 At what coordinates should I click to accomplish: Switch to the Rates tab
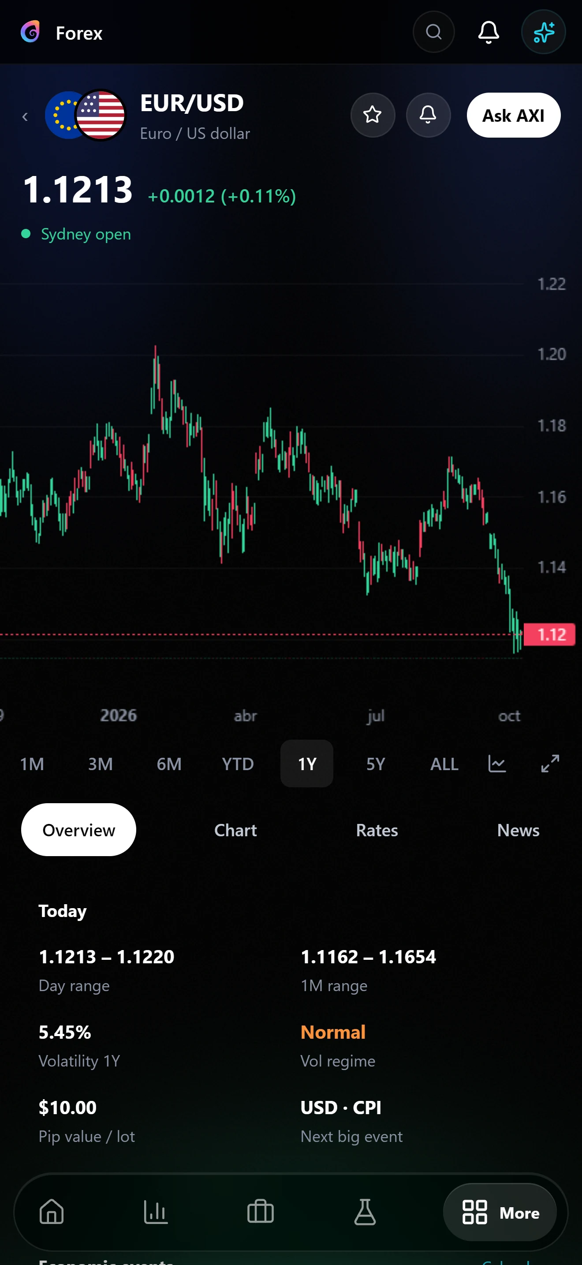pyautogui.click(x=377, y=830)
